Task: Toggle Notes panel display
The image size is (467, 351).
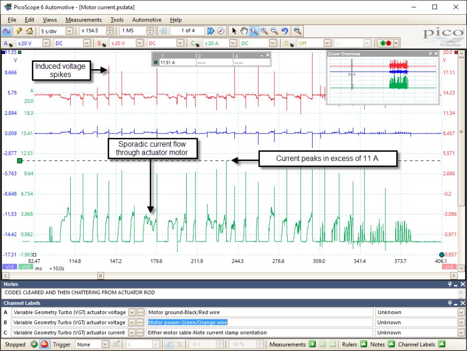Action: (391, 344)
